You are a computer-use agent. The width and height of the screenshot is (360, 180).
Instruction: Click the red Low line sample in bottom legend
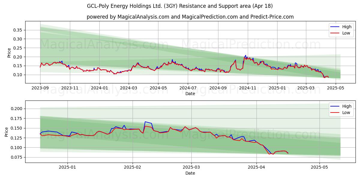[335, 113]
